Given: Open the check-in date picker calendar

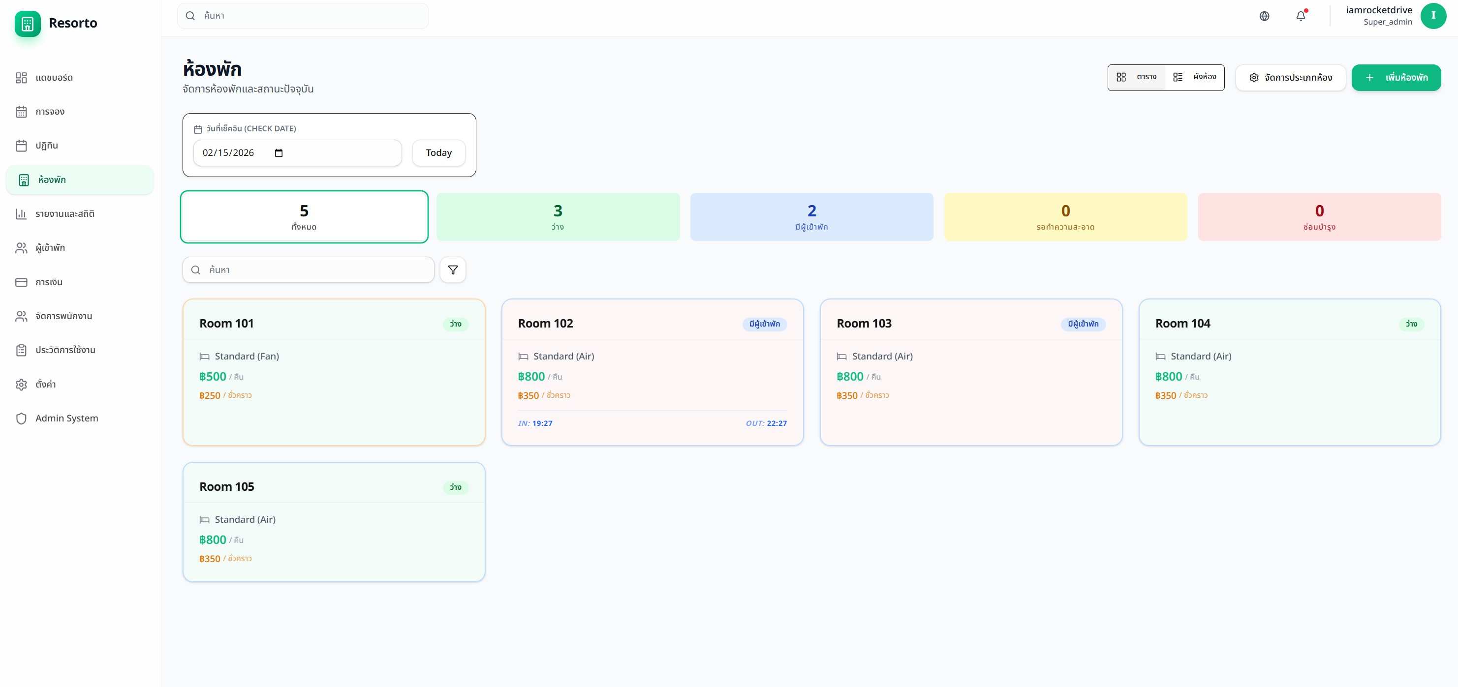Looking at the screenshot, I should (279, 152).
